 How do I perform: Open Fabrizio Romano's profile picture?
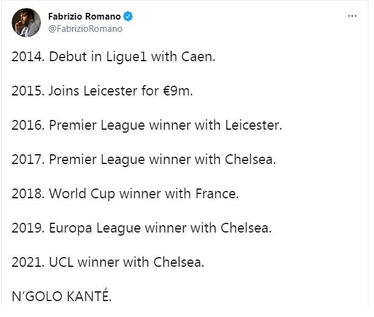26,23
